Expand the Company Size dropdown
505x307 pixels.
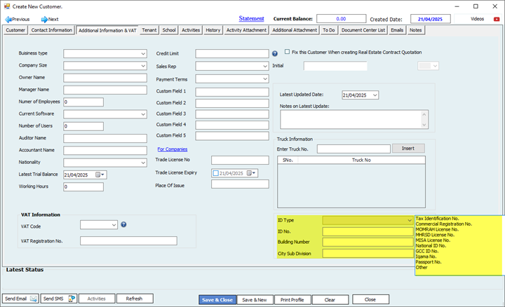[x=143, y=66]
